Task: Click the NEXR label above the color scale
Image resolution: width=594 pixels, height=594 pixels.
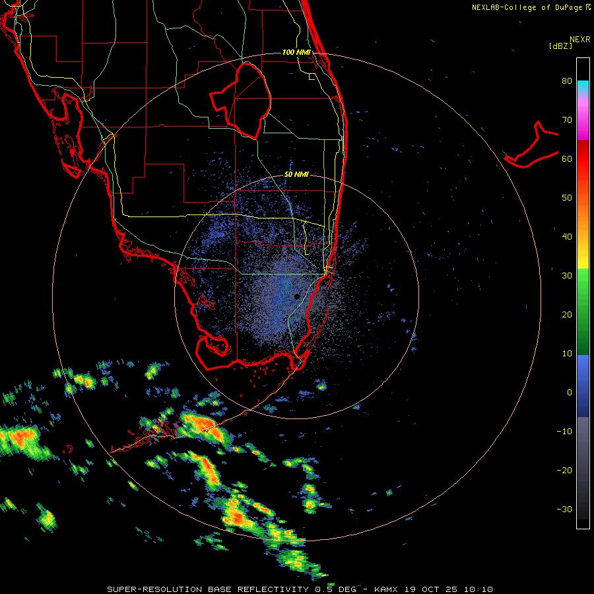Action: [x=579, y=40]
